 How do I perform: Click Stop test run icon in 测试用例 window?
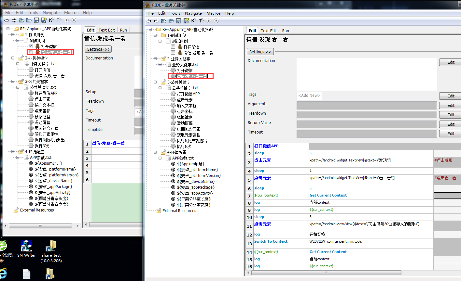coord(74,20)
